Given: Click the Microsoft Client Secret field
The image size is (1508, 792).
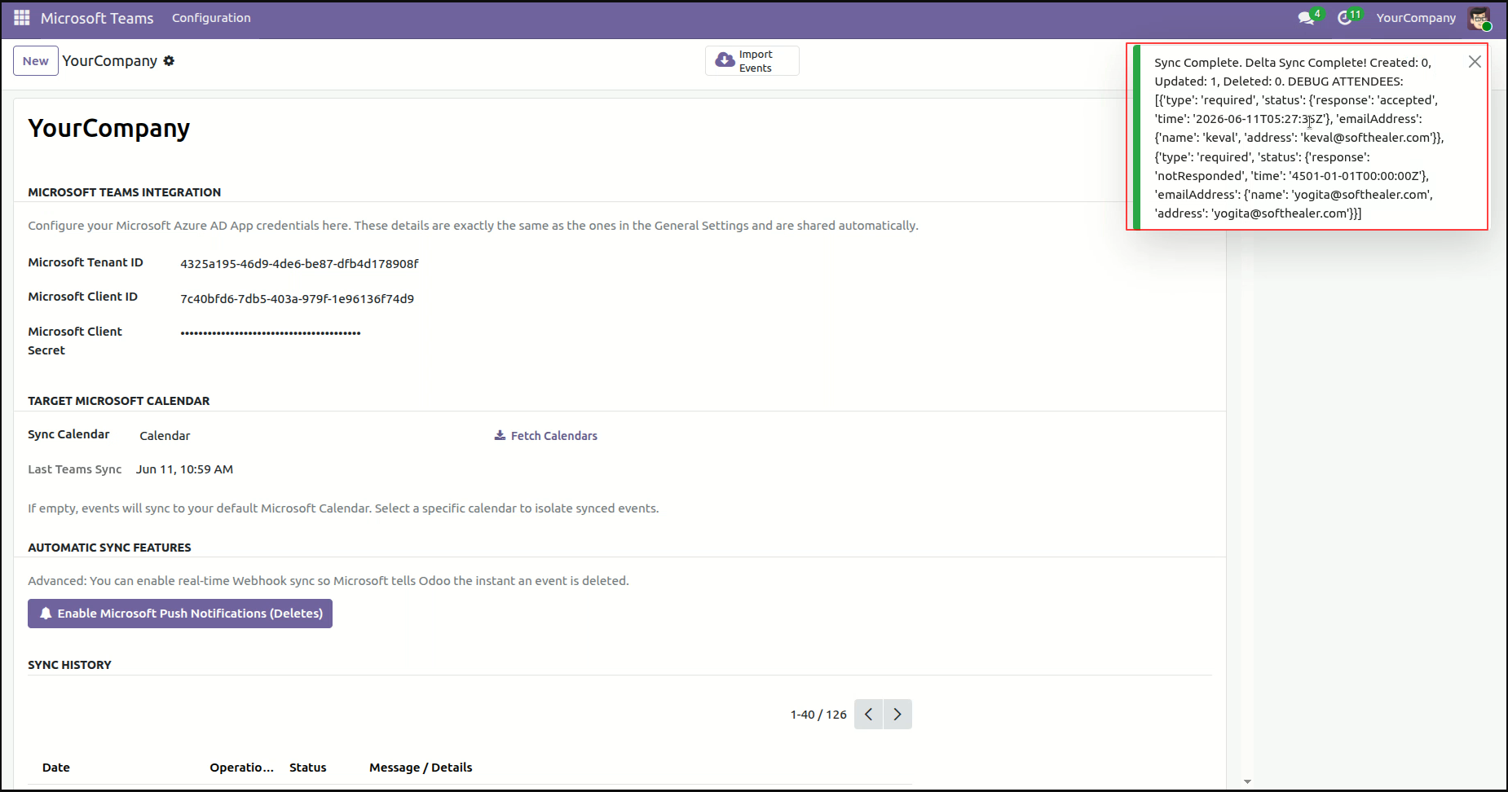Looking at the screenshot, I should click(x=271, y=333).
